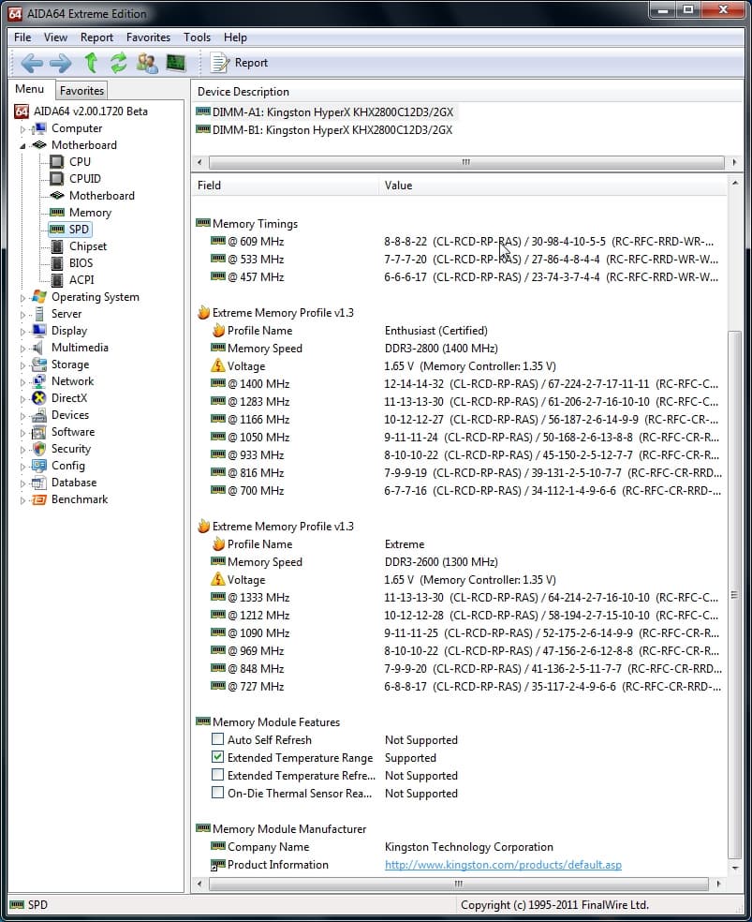Viewport: 752px width, 922px height.
Task: Expand the Computer tree node
Action: (22, 128)
